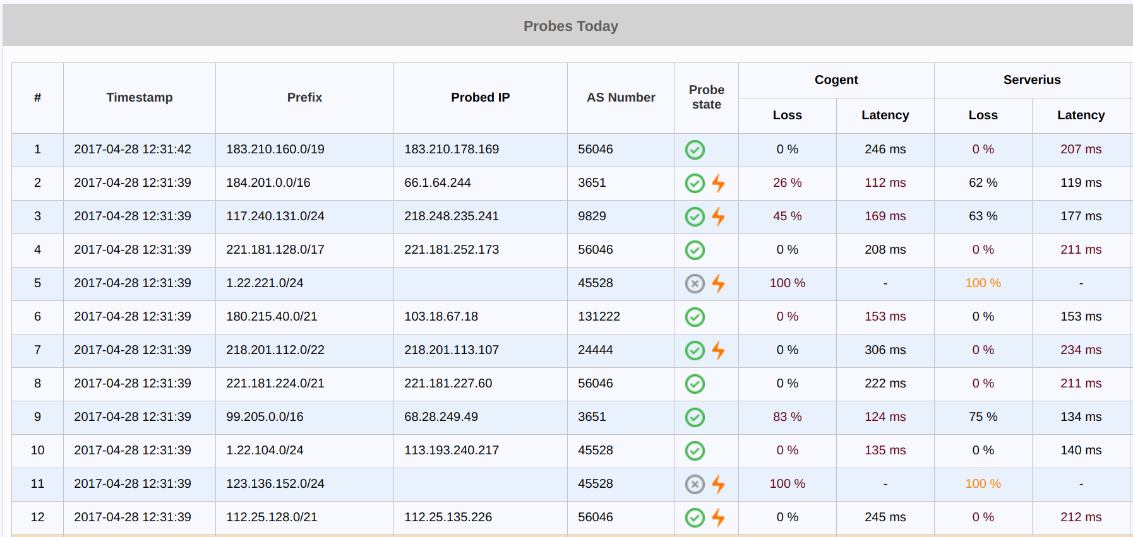Select prefix 183.210.160.0/19 in row 1
Image resolution: width=1133 pixels, height=537 pixels.
tap(275, 150)
